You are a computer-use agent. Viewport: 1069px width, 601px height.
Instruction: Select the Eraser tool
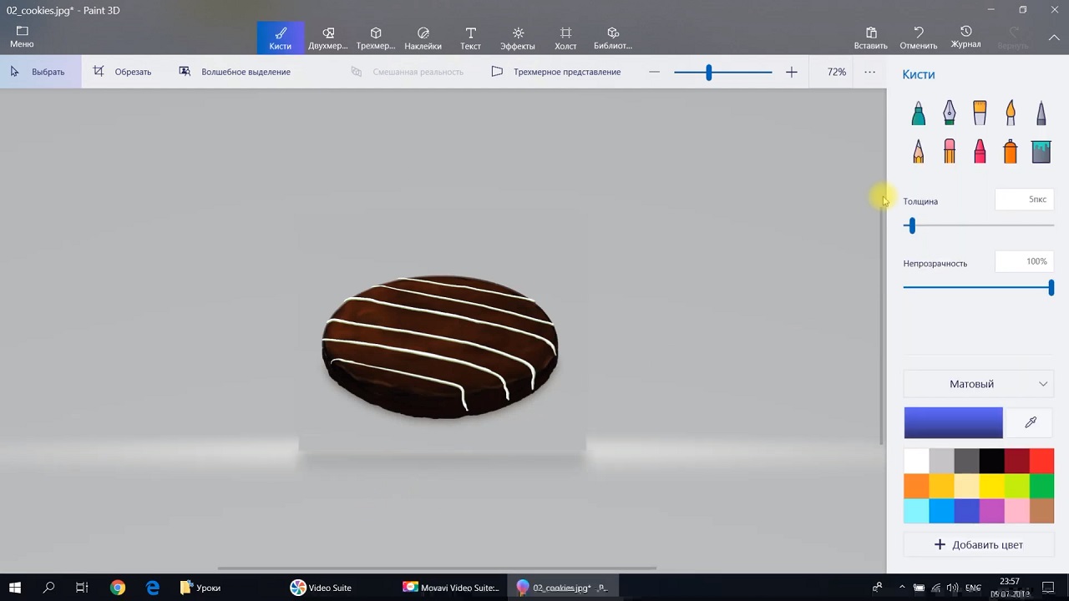[949, 151]
